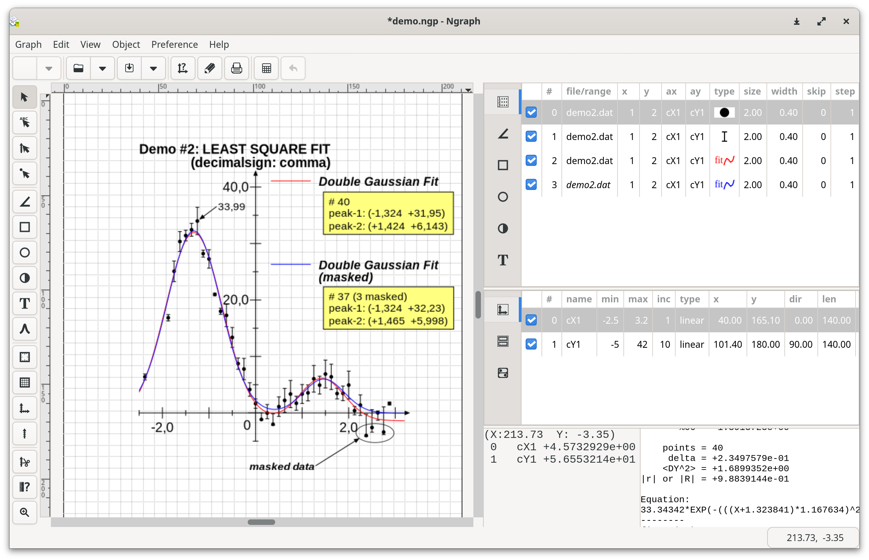
Task: Select the Text tool in left toolbar
Action: pos(24,303)
